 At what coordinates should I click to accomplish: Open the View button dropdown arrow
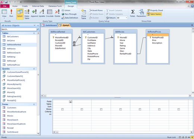(4, 18)
